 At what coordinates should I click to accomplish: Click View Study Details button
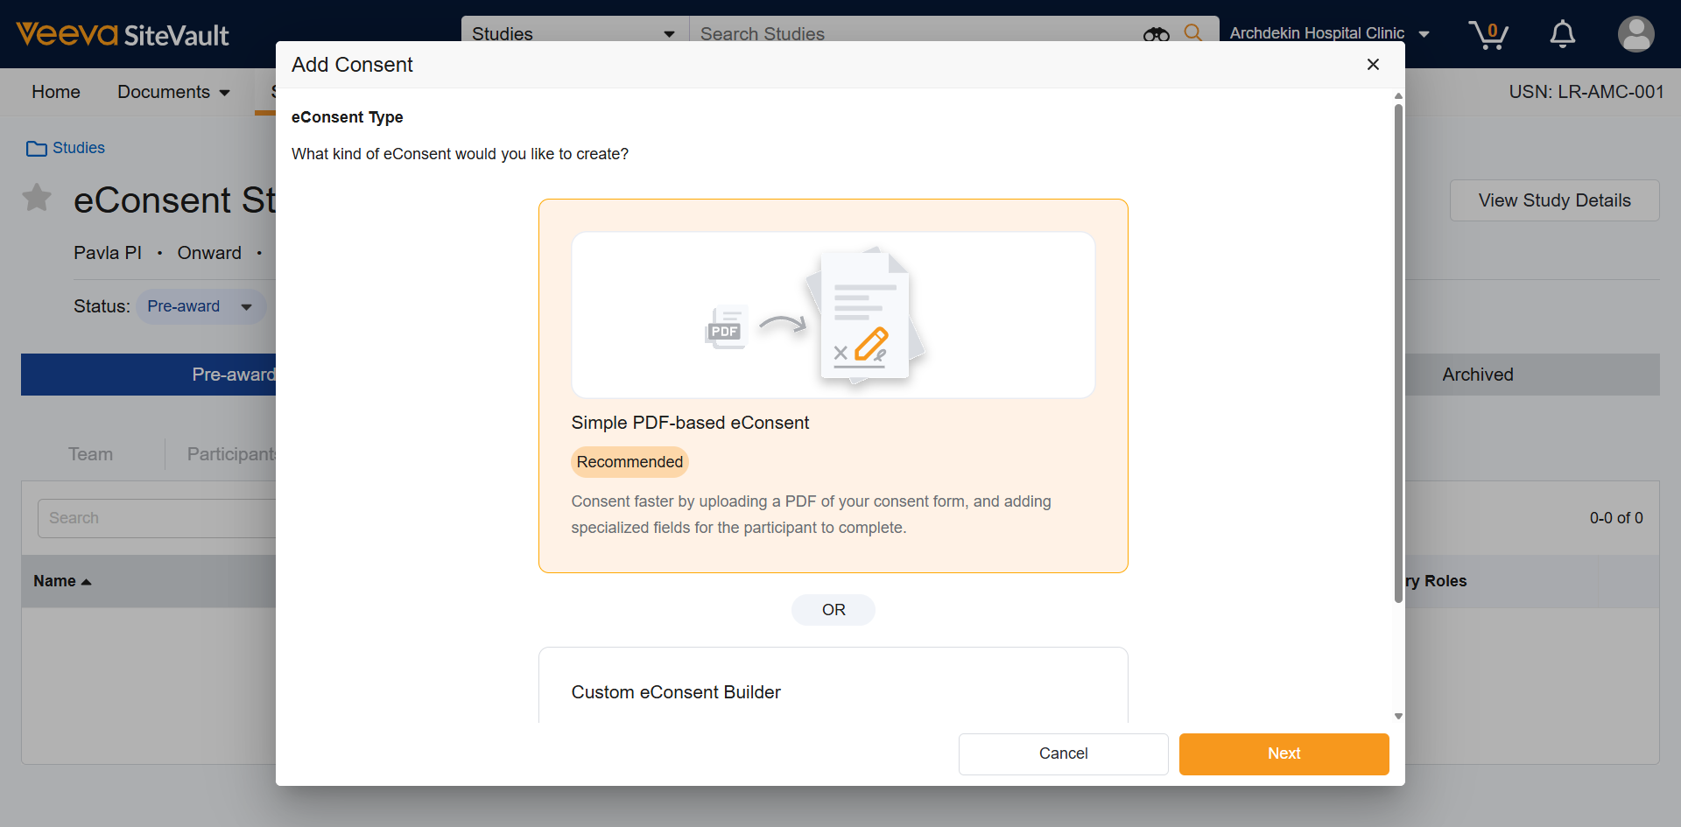click(x=1554, y=200)
